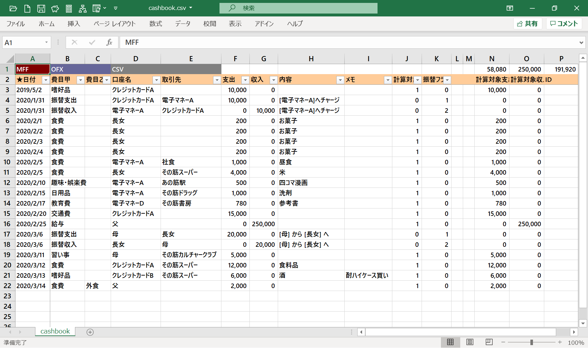This screenshot has height=348, width=588.
Task: Click the 共有 share button
Action: tap(527, 24)
